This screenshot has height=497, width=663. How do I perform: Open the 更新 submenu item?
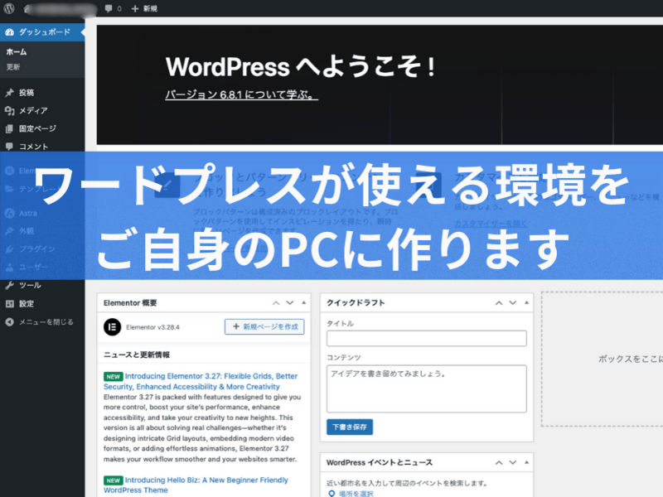pyautogui.click(x=14, y=66)
